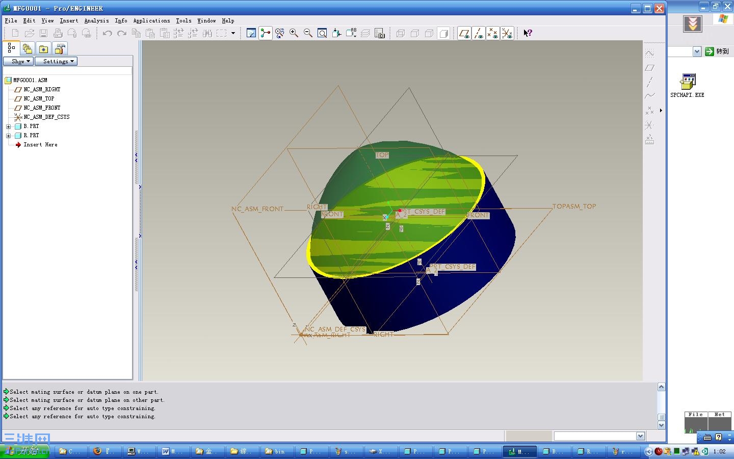Click the Datum Point tool in right toolbar
The height and width of the screenshot is (459, 734).
649,110
